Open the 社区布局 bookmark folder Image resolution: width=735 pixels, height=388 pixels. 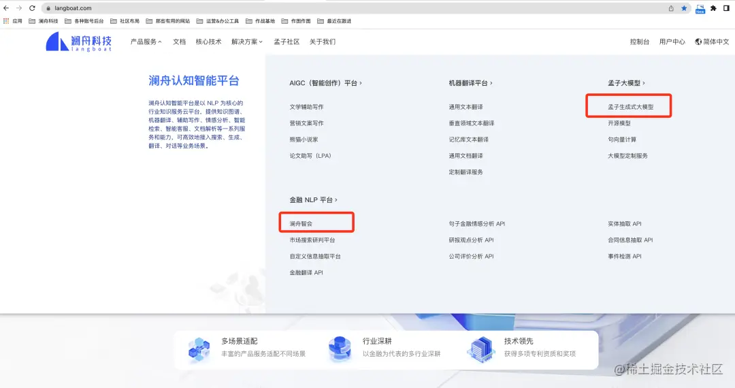point(125,21)
